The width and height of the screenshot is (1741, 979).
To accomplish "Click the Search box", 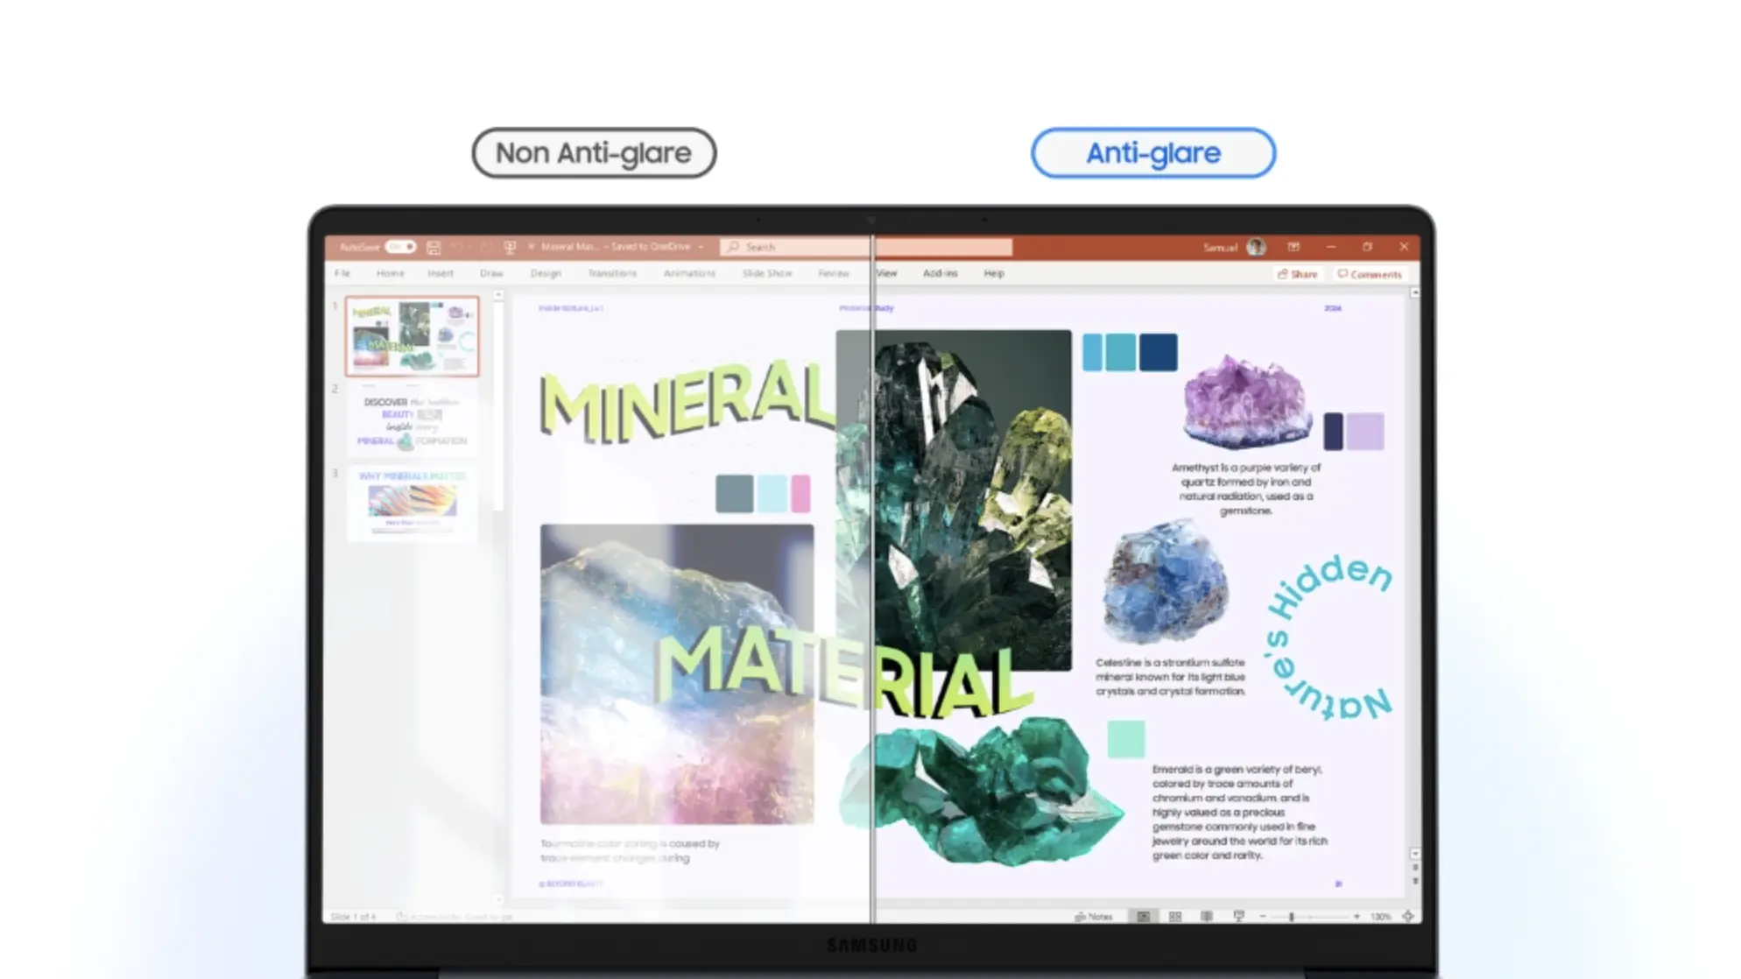I will click(x=866, y=247).
